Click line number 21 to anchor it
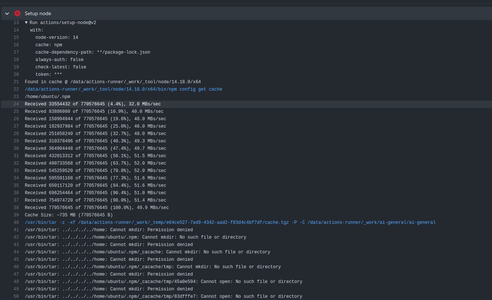Viewport: 492px width, 300px height. [16, 81]
